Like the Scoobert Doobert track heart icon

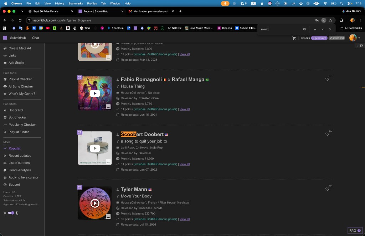327,134
